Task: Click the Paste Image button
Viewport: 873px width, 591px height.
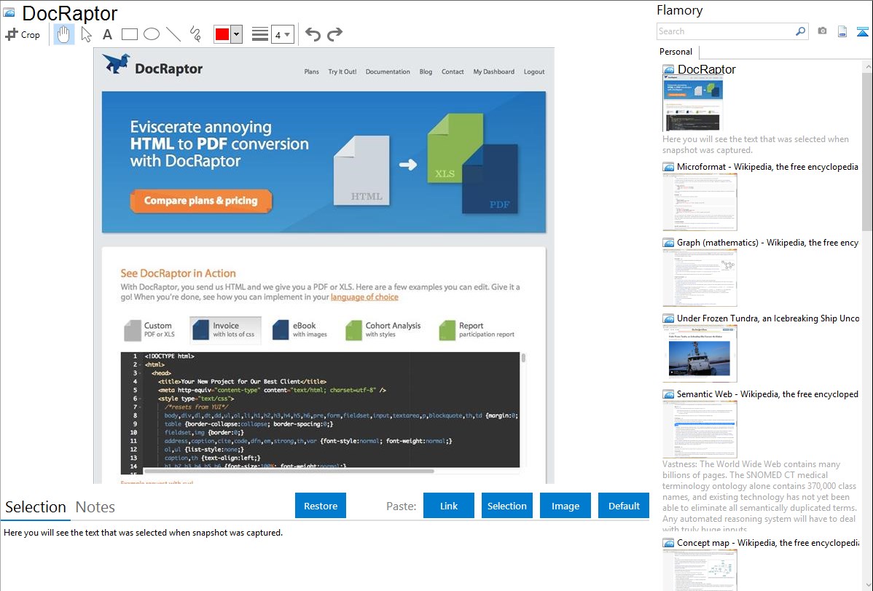Action: (565, 506)
